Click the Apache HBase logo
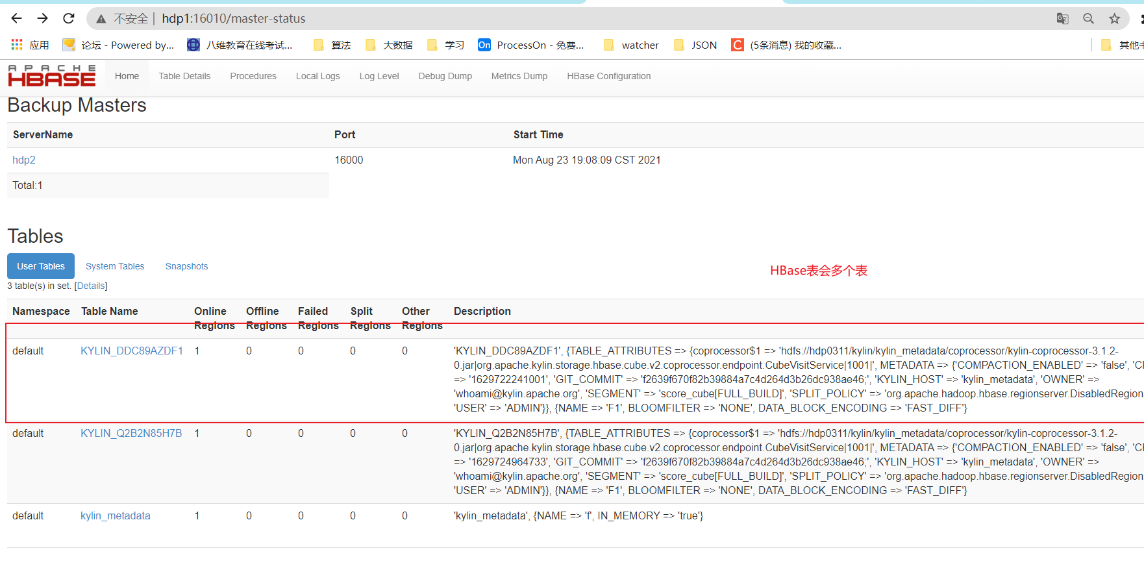1144x570 pixels. point(52,76)
